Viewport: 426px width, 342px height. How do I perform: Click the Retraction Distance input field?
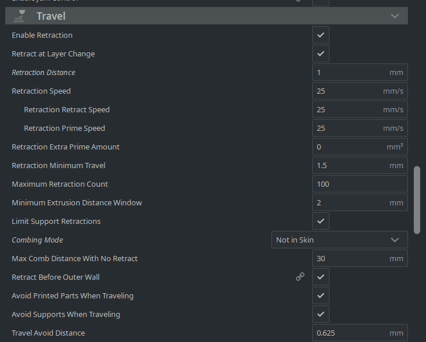[x=350, y=72]
